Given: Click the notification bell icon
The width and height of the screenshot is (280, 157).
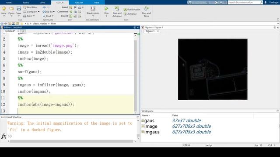Looking at the screenshot, I should (266, 3).
